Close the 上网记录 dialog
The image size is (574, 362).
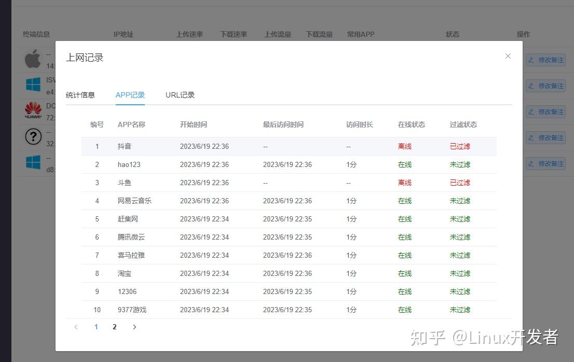[x=508, y=56]
